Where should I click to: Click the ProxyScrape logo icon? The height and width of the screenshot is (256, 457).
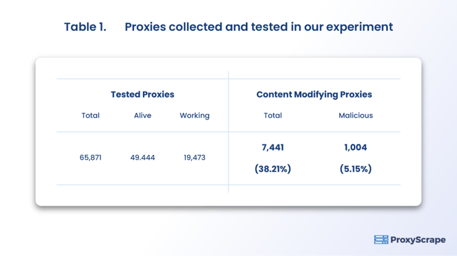point(381,240)
